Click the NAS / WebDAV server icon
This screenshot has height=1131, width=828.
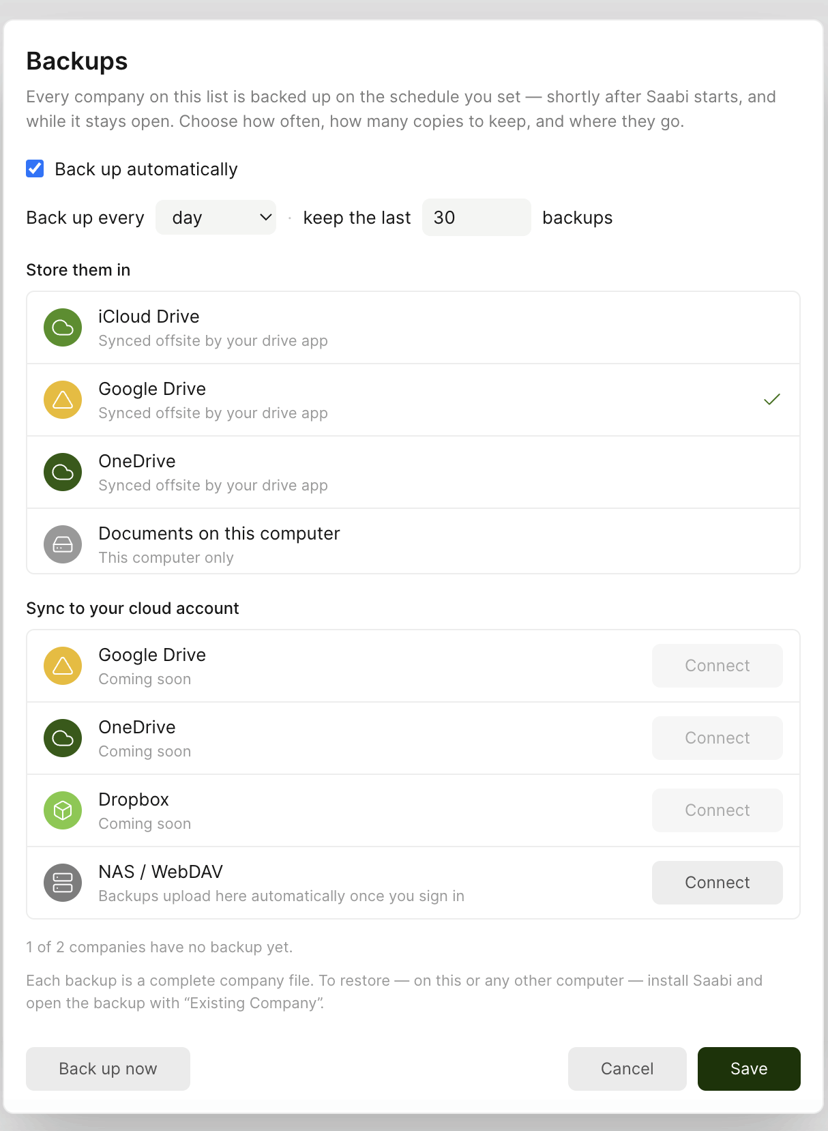click(63, 883)
